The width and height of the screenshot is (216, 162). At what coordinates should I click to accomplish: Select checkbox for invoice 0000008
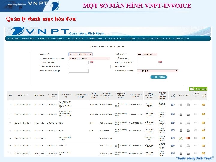tap(196, 105)
